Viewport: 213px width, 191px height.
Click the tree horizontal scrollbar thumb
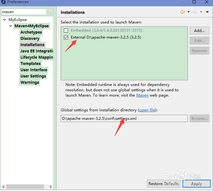pos(25,187)
